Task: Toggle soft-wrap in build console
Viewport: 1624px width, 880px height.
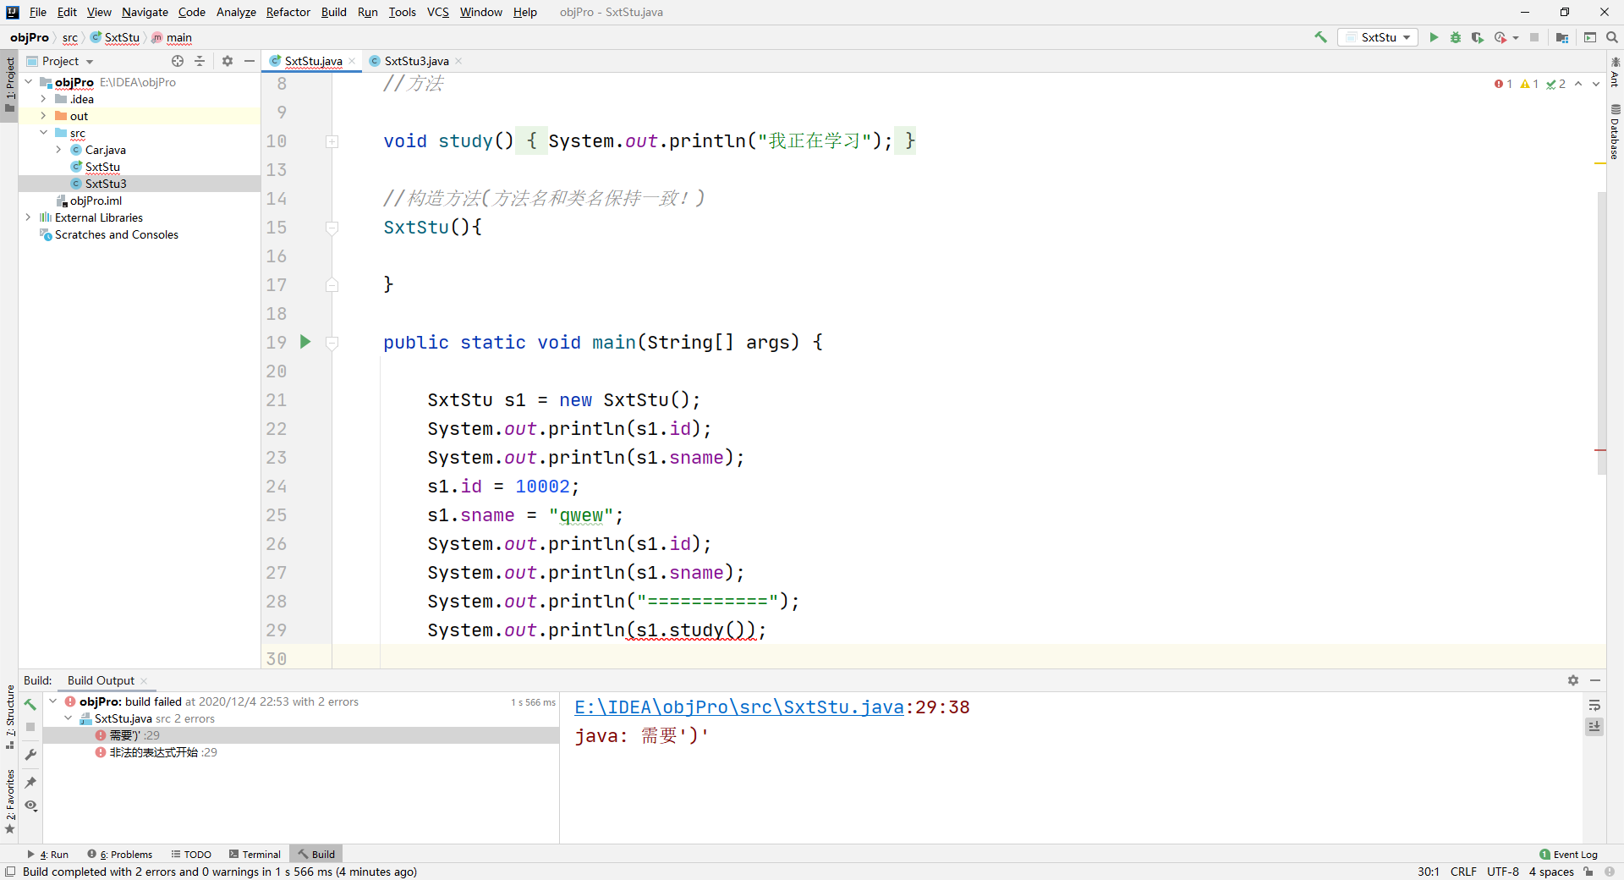Action: (x=1594, y=706)
